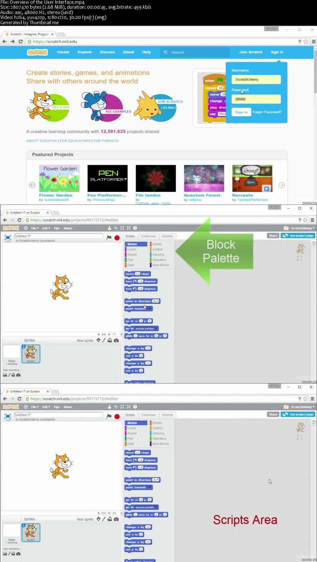Click the Scratch logo on the scratch.mit.edu homepage
This screenshot has height=562, width=317.
[37, 52]
